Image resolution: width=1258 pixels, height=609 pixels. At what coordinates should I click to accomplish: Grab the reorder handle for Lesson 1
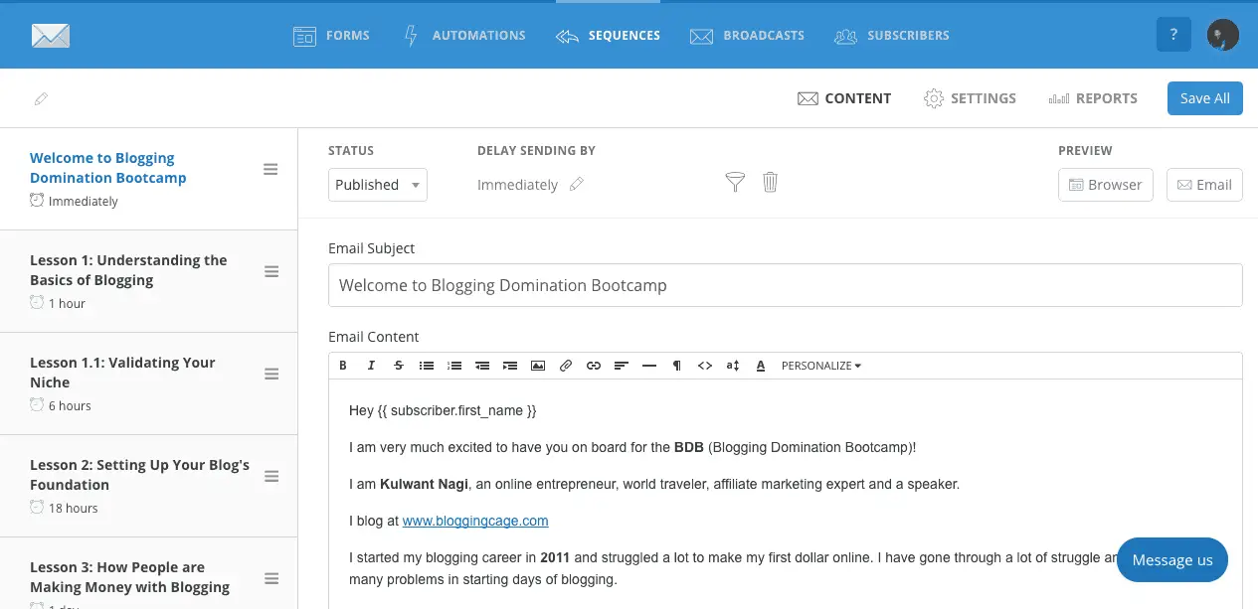click(x=270, y=272)
